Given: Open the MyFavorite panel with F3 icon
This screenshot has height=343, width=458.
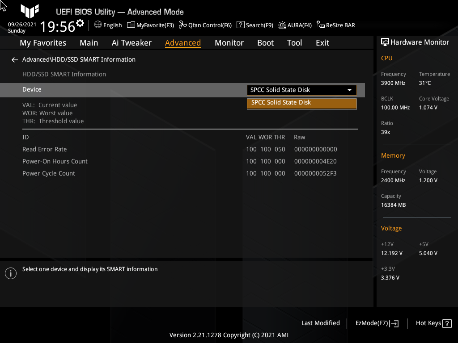Looking at the screenshot, I should 150,25.
